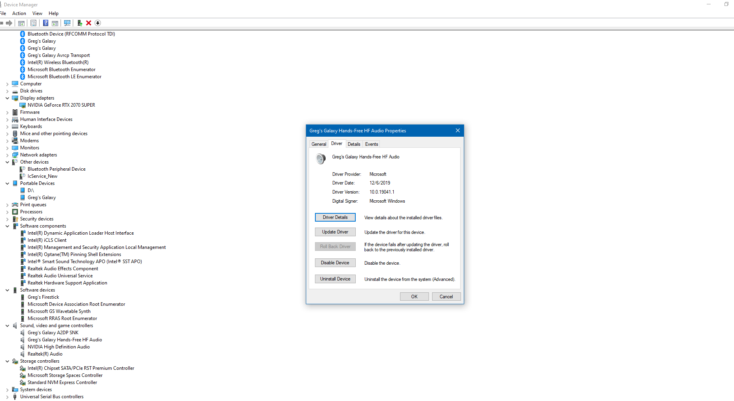Select Greg's Galaxy Avrcp Transport device
This screenshot has height=401, width=734.
coord(59,55)
